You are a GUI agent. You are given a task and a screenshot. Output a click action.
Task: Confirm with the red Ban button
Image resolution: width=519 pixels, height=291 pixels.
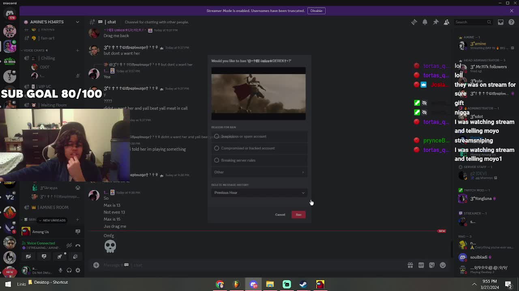(298, 215)
